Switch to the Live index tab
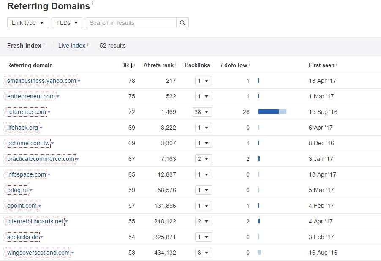 point(72,46)
